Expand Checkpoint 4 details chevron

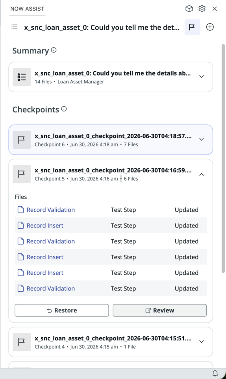pos(201,342)
